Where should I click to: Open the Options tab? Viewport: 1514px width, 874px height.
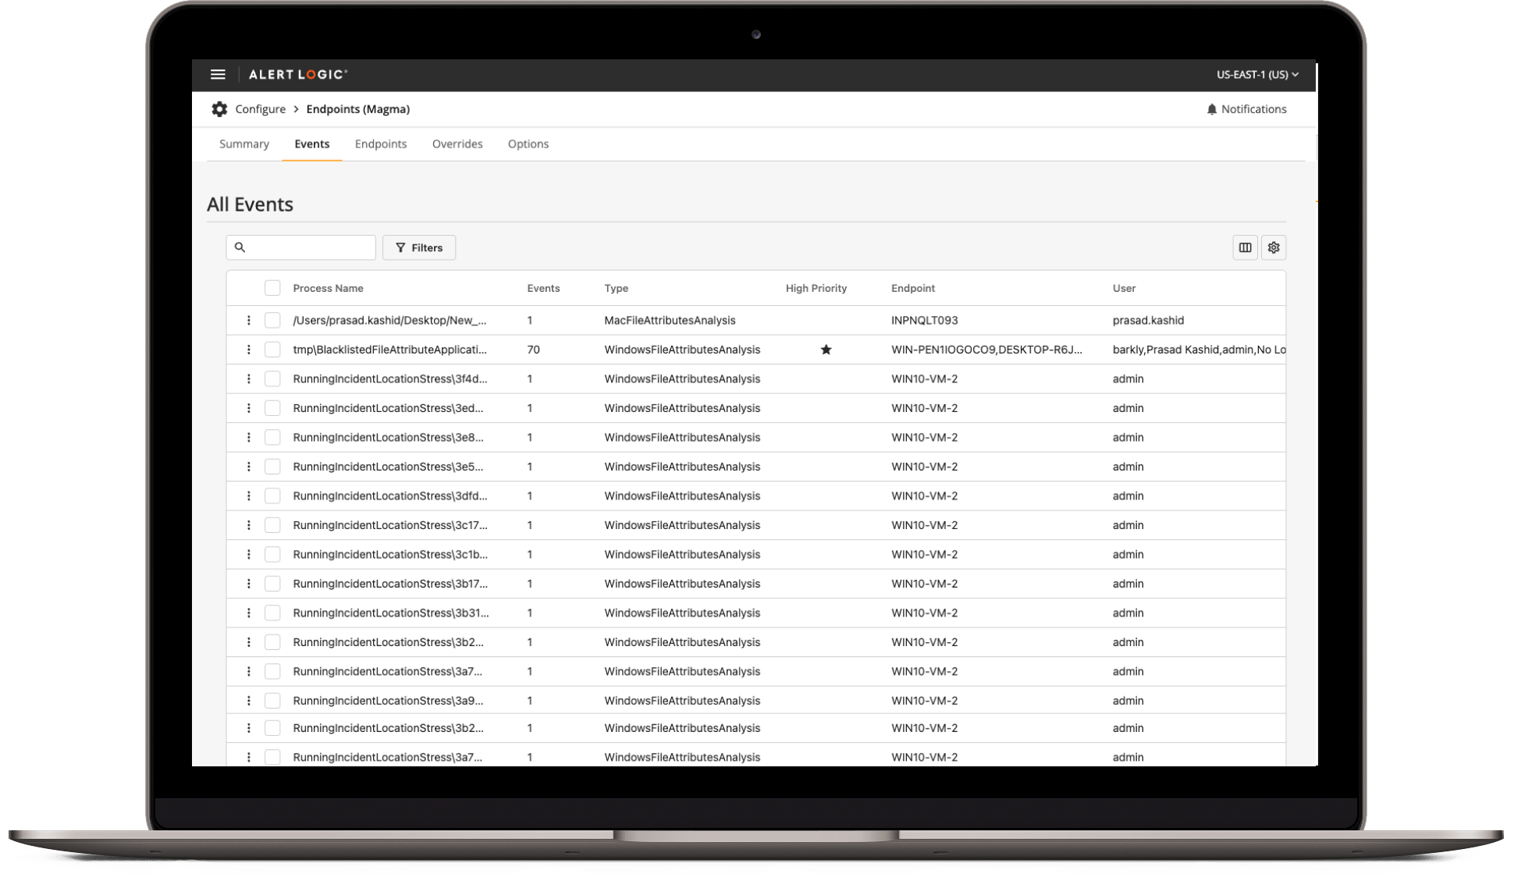528,144
